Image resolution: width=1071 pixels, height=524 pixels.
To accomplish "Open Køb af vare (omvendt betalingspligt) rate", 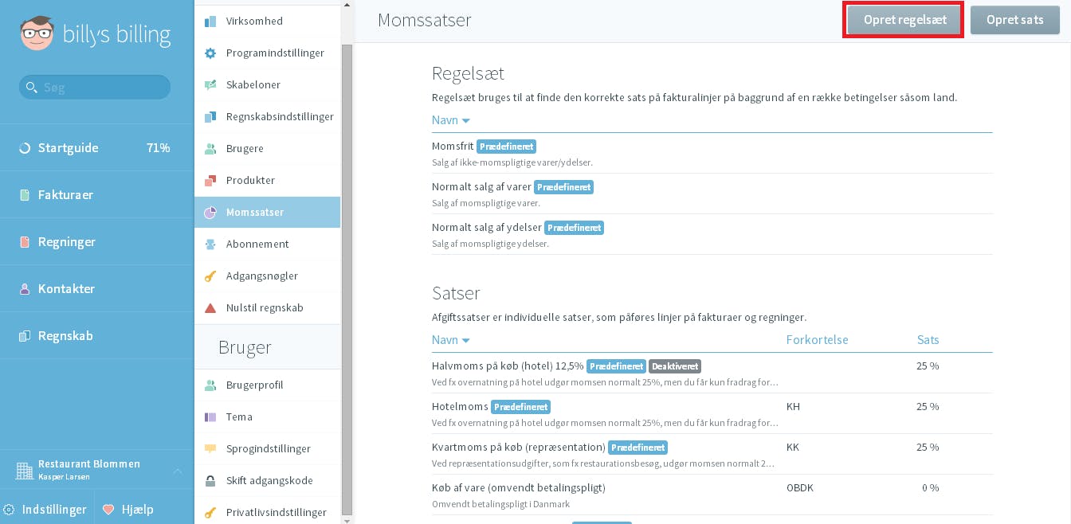I will [x=712, y=495].
